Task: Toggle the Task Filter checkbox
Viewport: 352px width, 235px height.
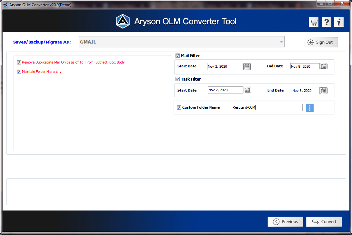Action: [x=177, y=79]
